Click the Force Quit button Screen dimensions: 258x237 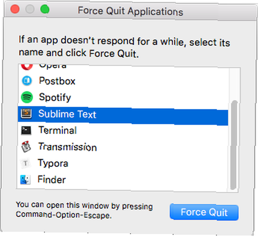204,212
